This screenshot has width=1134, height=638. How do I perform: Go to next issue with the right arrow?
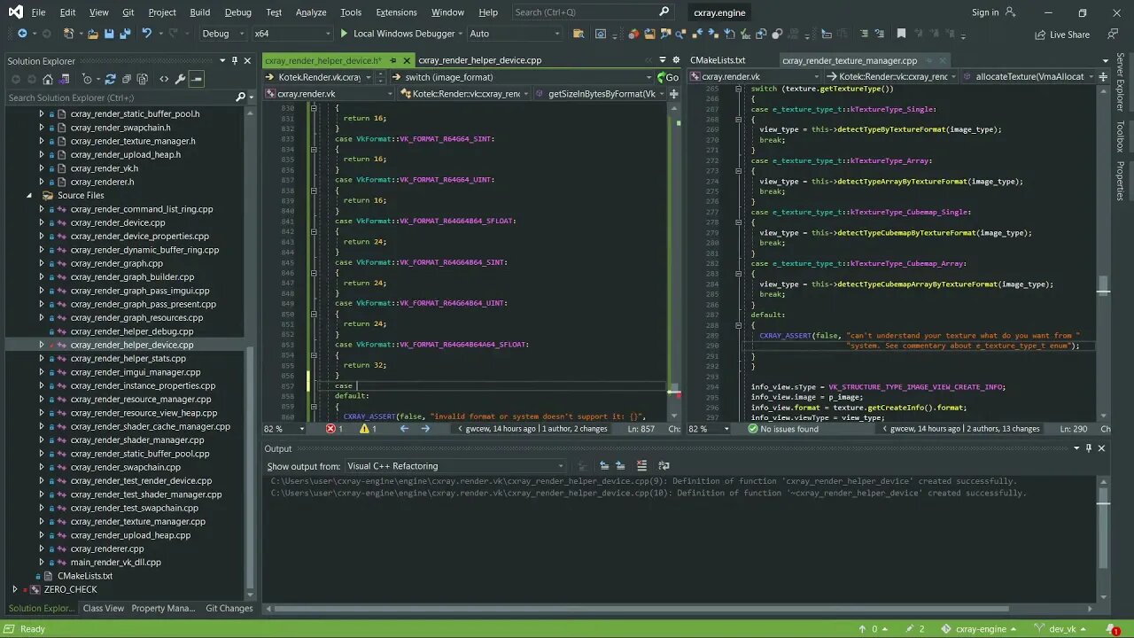point(425,429)
